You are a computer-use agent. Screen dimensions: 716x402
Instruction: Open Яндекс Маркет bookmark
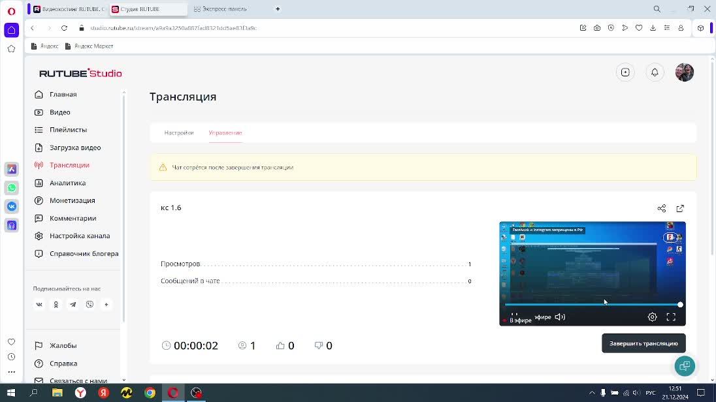click(89, 46)
